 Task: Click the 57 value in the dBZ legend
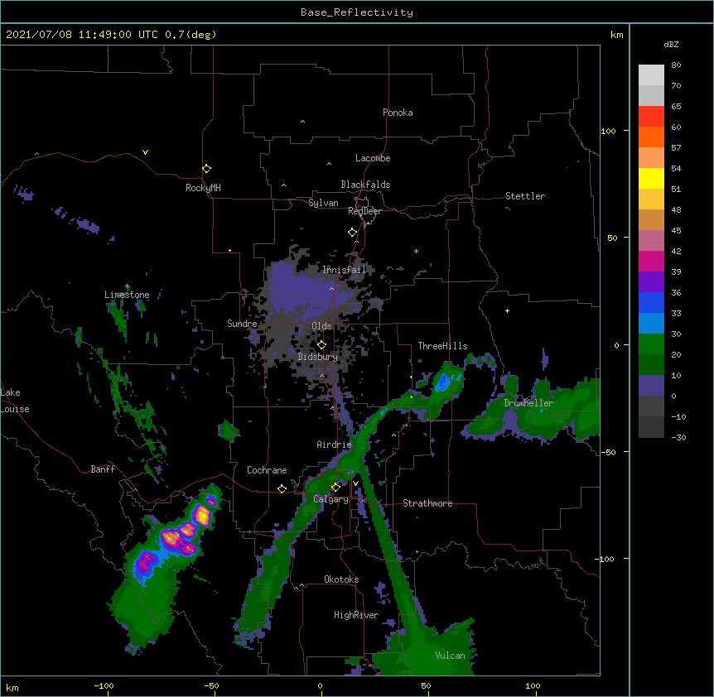[676, 148]
